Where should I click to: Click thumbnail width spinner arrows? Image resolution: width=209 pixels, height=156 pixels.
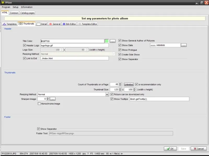coord(120,89)
